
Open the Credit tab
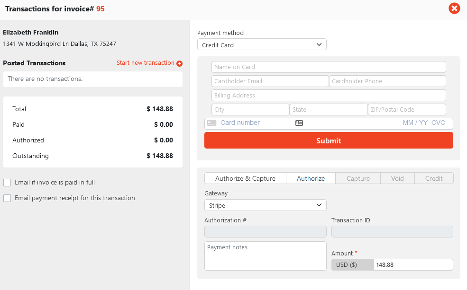coord(434,178)
